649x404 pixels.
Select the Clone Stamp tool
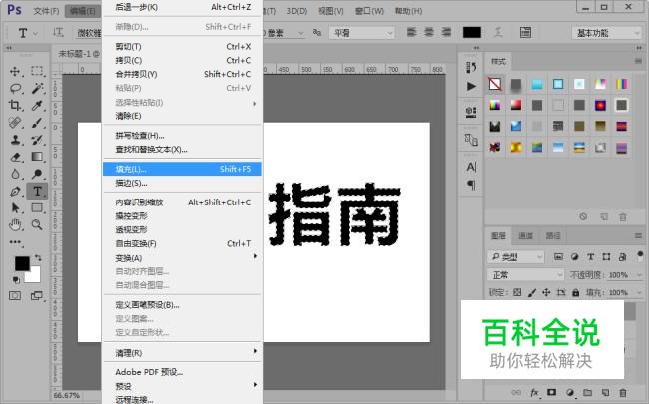pyautogui.click(x=15, y=140)
